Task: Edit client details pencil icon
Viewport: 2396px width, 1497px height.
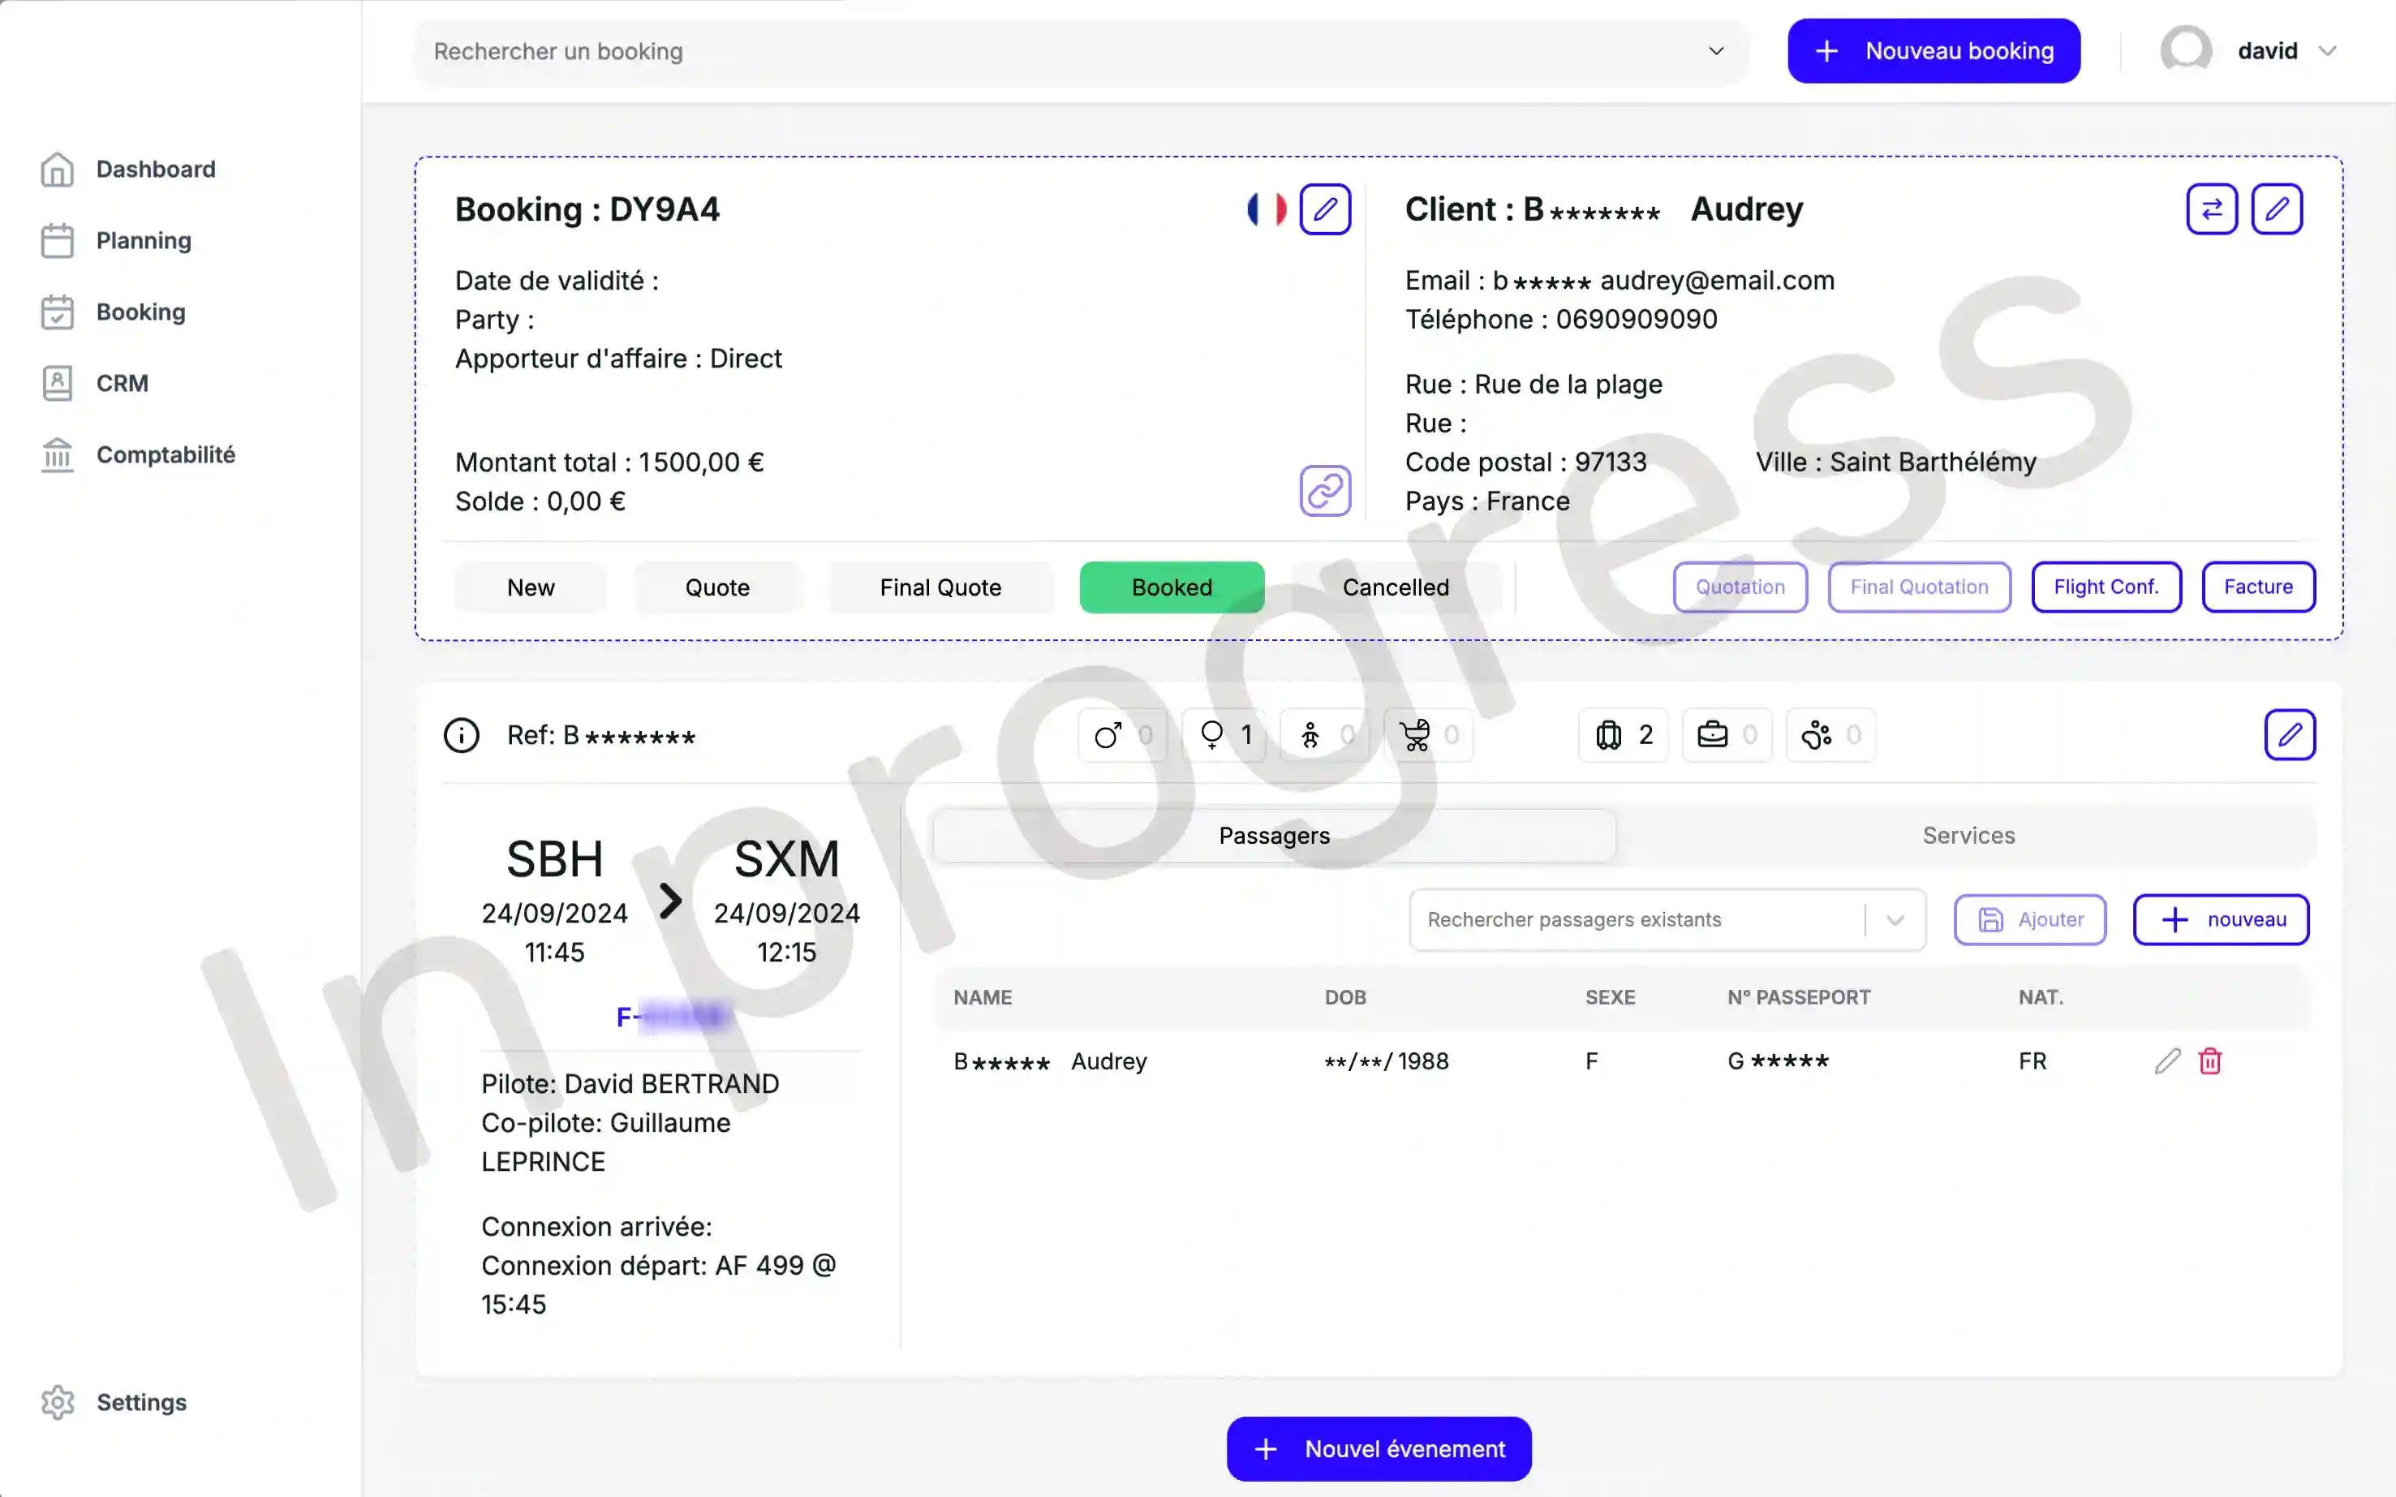Action: point(2276,209)
